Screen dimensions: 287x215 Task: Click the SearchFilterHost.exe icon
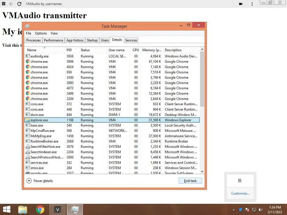28,146
